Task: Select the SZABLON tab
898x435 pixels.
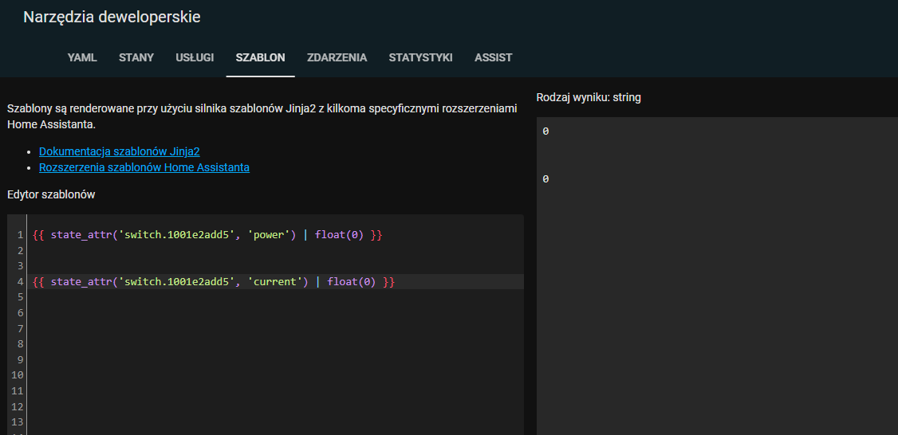Action: [x=260, y=57]
